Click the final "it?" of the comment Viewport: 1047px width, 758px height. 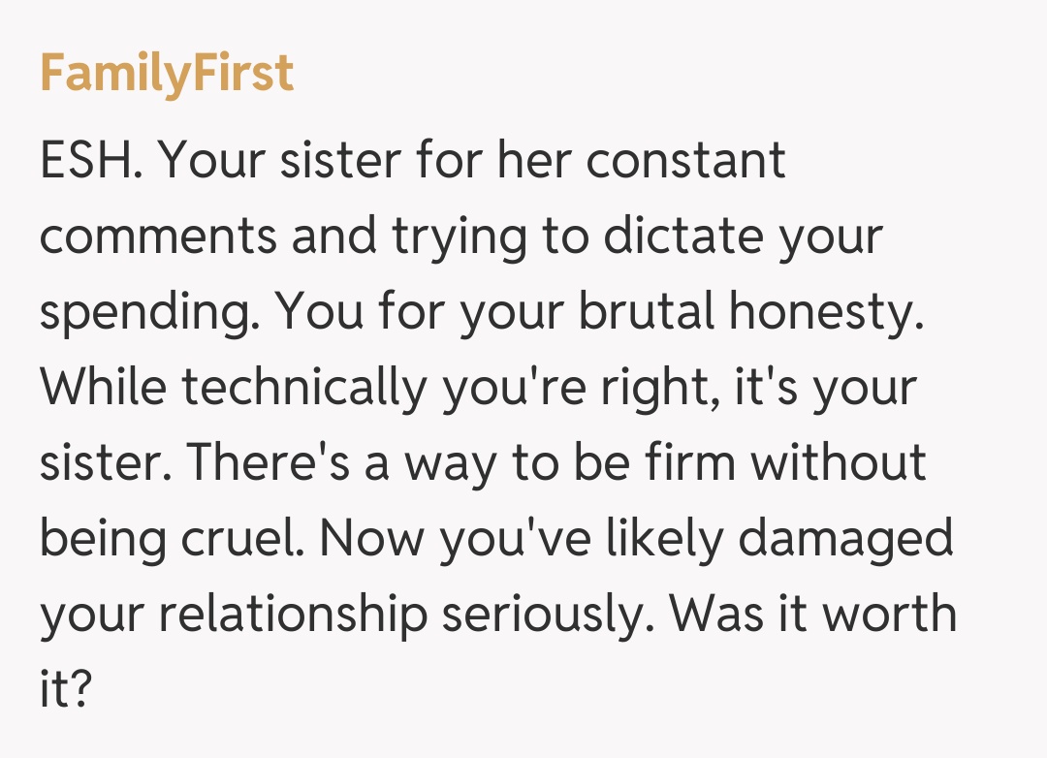tap(65, 689)
